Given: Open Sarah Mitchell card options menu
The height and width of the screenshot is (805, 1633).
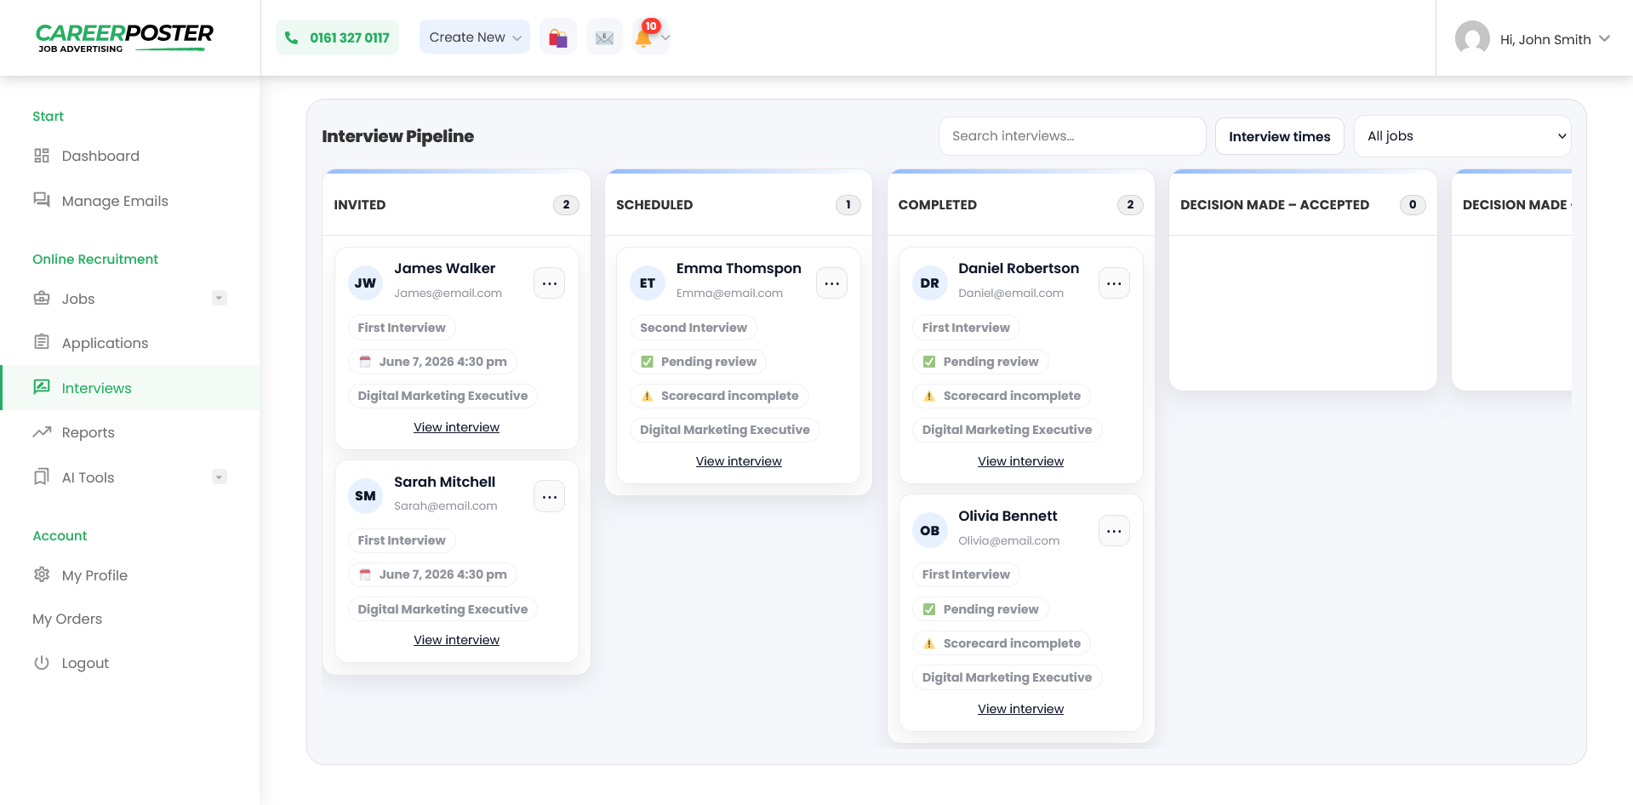Looking at the screenshot, I should click(550, 496).
